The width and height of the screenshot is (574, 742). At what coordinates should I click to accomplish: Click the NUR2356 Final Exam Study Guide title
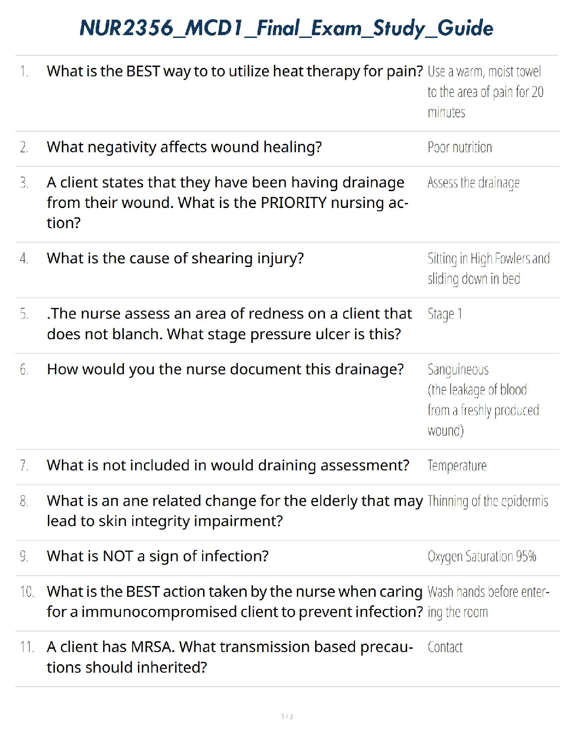pos(287,29)
